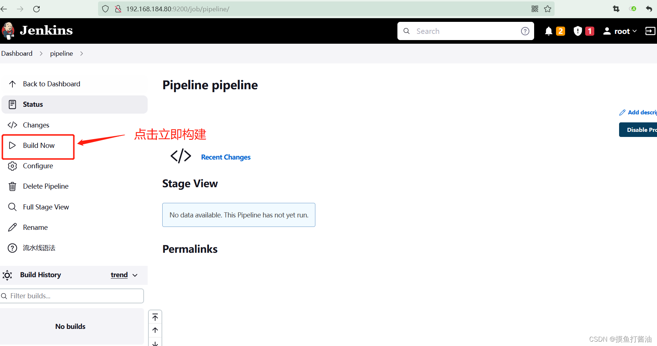657x346 pixels.
Task: Open pipeline breadcrumb link
Action: tap(62, 54)
